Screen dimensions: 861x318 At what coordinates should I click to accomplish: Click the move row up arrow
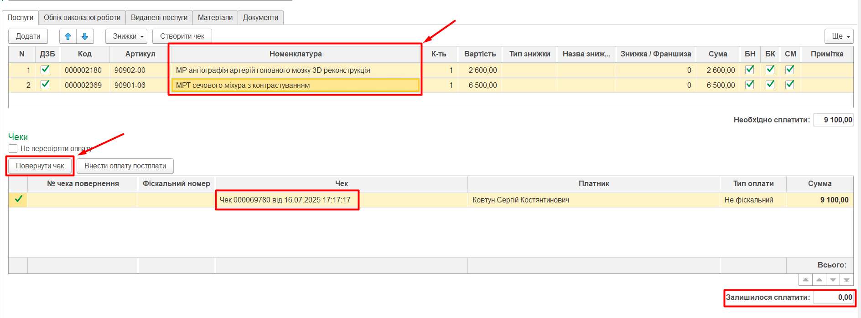click(x=68, y=36)
